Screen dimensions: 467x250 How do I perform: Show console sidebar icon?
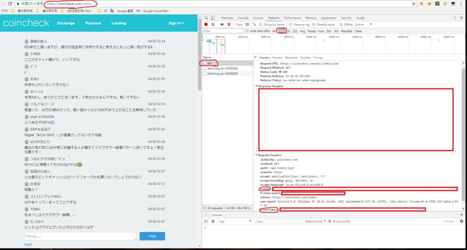coord(206,221)
